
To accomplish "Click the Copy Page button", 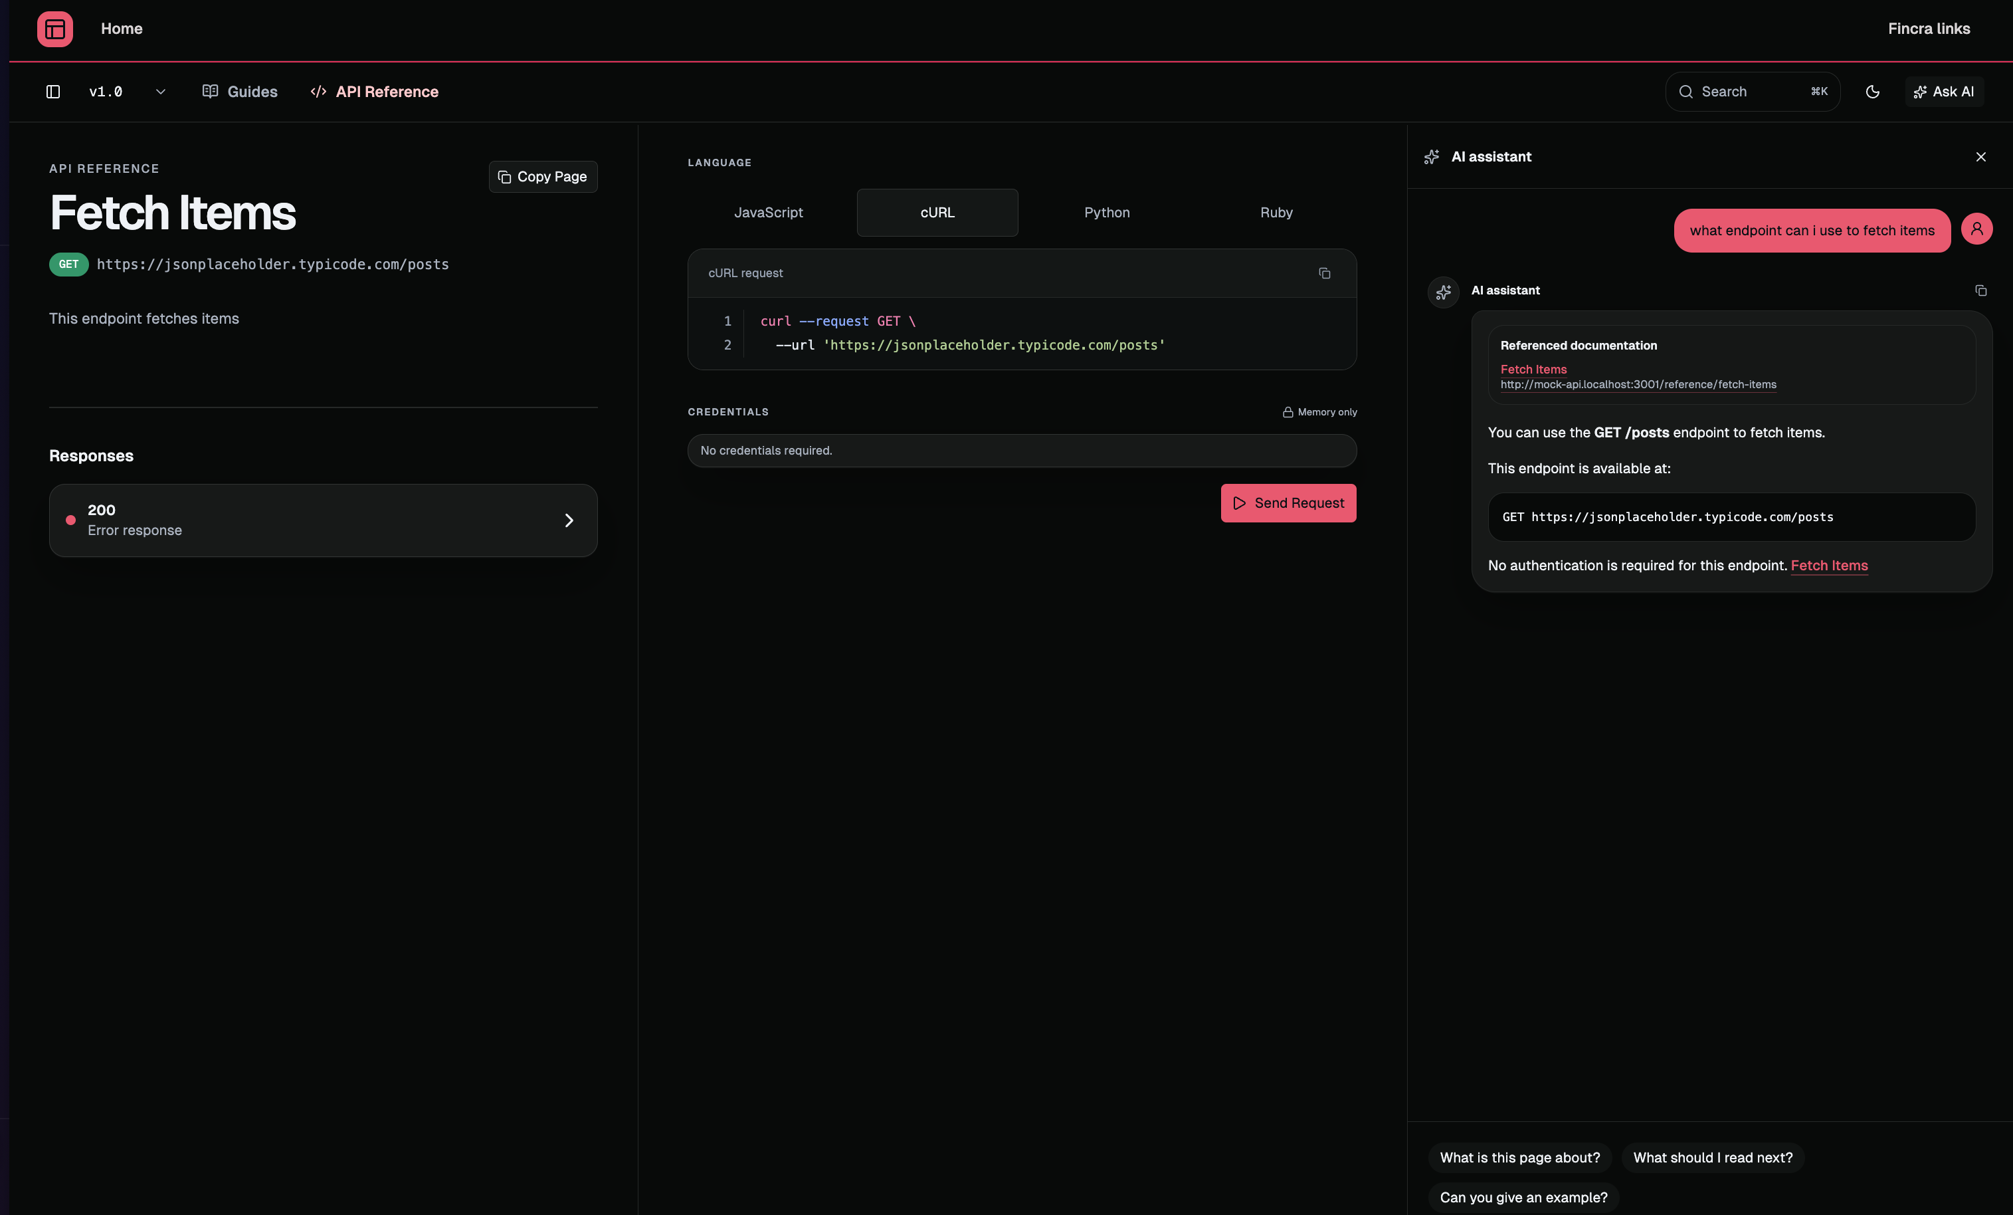I will 543,177.
